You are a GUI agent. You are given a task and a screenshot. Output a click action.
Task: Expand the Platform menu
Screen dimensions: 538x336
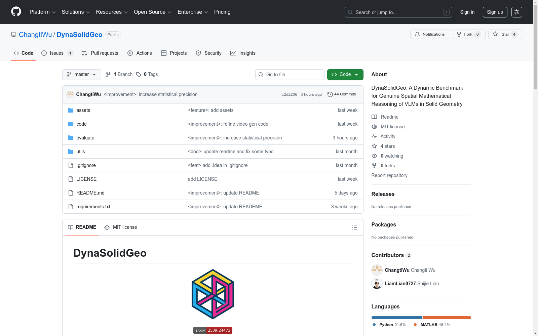tap(42, 12)
